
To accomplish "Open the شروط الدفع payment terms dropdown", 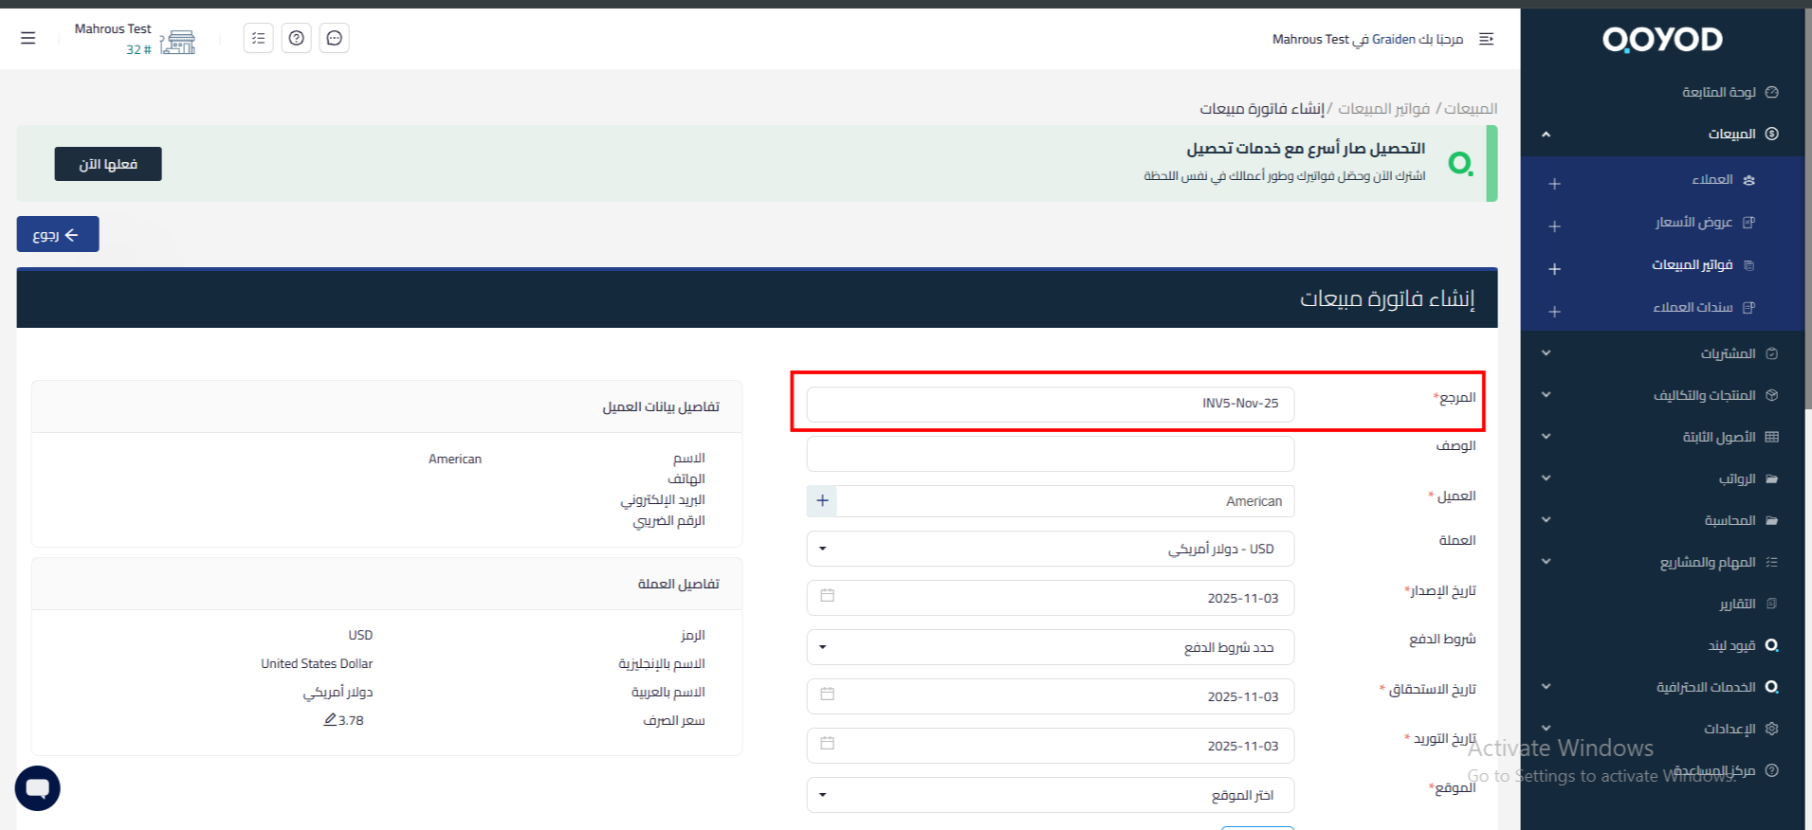I will pos(1051,647).
